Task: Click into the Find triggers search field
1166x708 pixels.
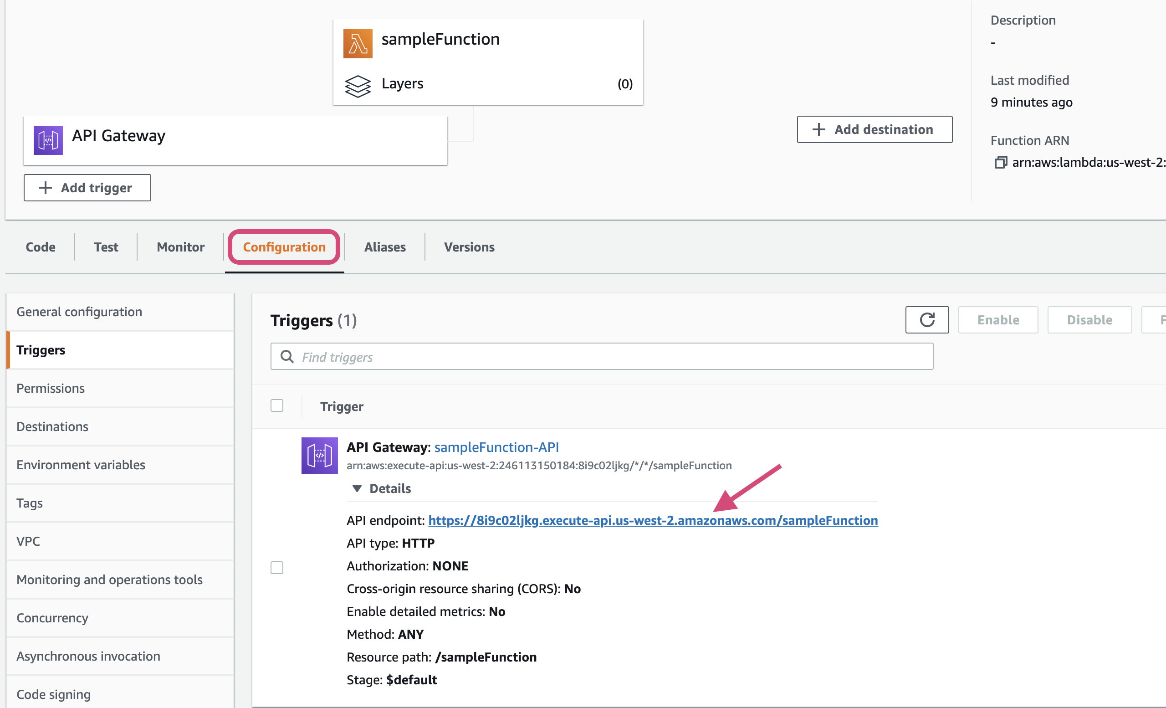Action: click(610, 357)
